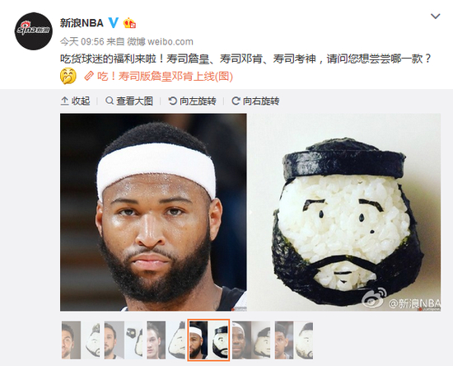Click the crown membership badge icon
The height and width of the screenshot is (366, 453).
(129, 23)
